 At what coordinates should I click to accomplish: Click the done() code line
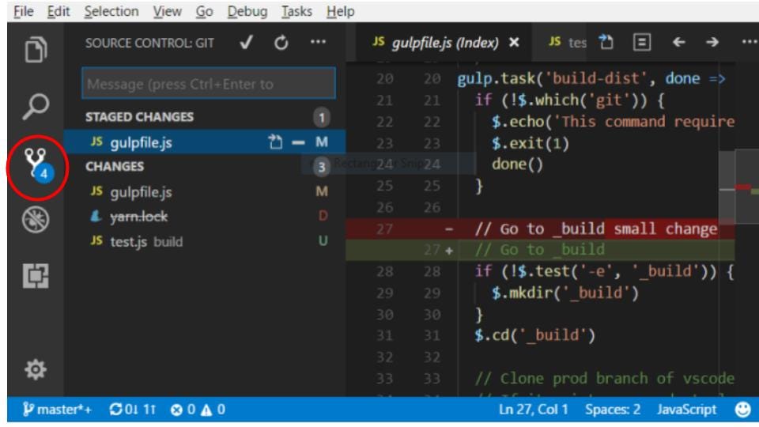pos(517,164)
